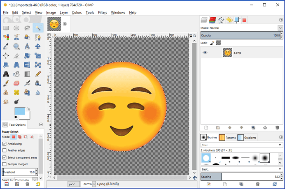Select the Smudge tool

pyautogui.click(x=6, y=101)
